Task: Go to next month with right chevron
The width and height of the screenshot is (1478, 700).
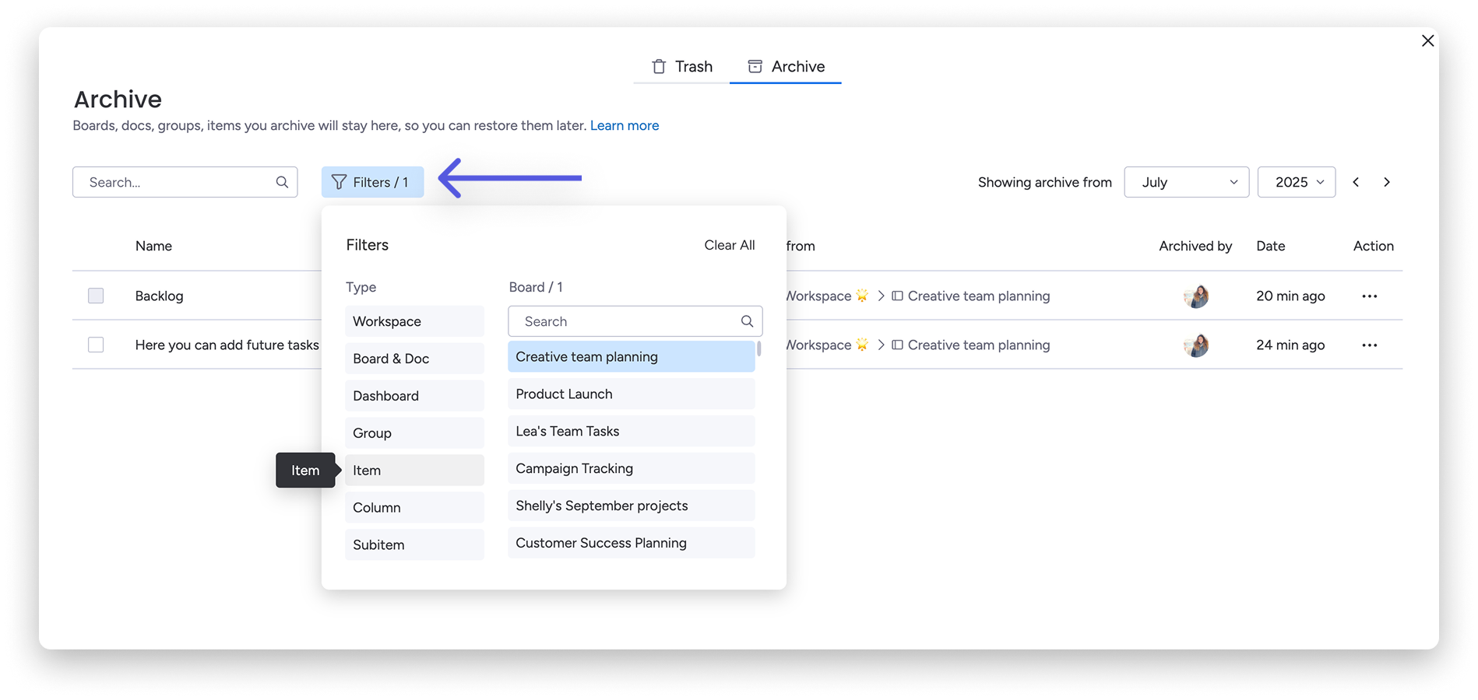Action: coord(1387,182)
